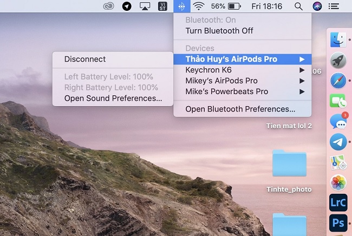The image size is (352, 236).
Task: Click the location arrow menu bar icon
Action: coord(127,6)
